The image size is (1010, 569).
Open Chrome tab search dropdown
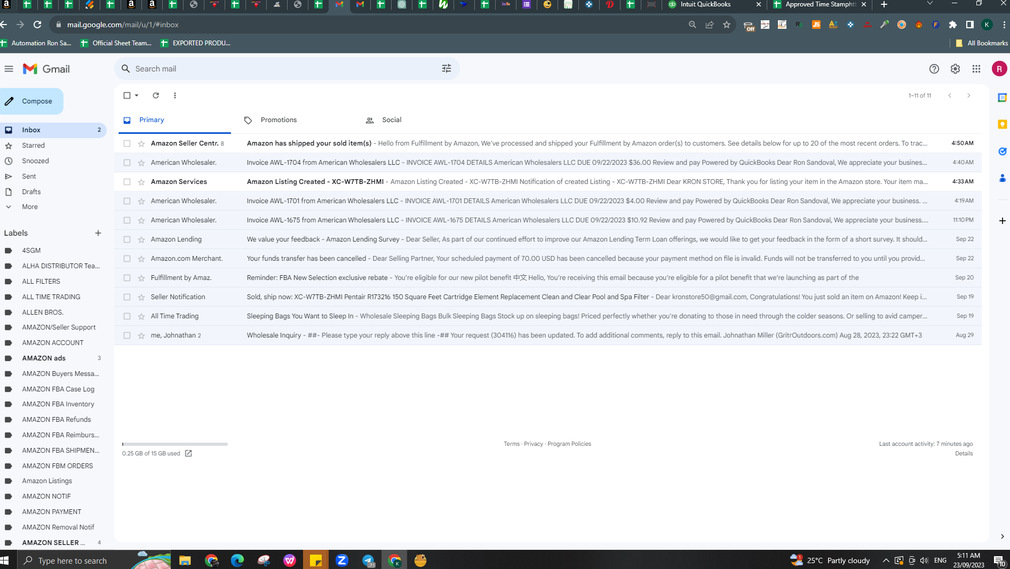tap(930, 4)
